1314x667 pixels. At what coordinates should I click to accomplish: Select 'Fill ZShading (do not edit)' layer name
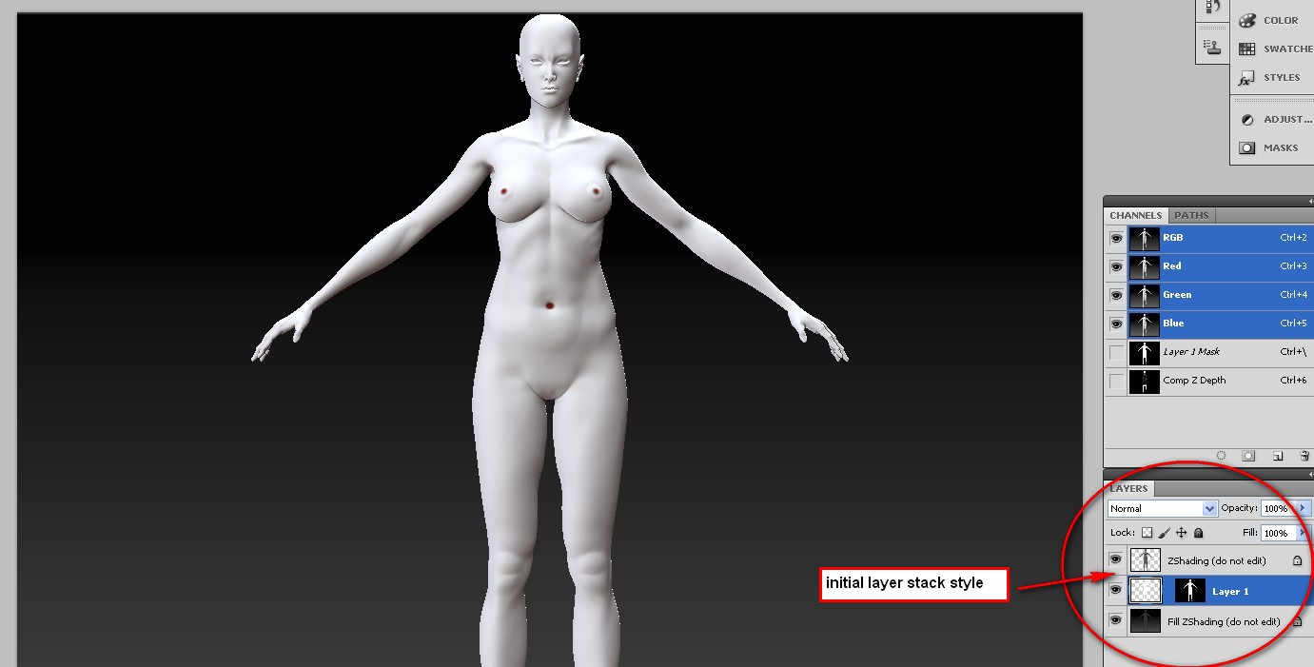[1224, 622]
